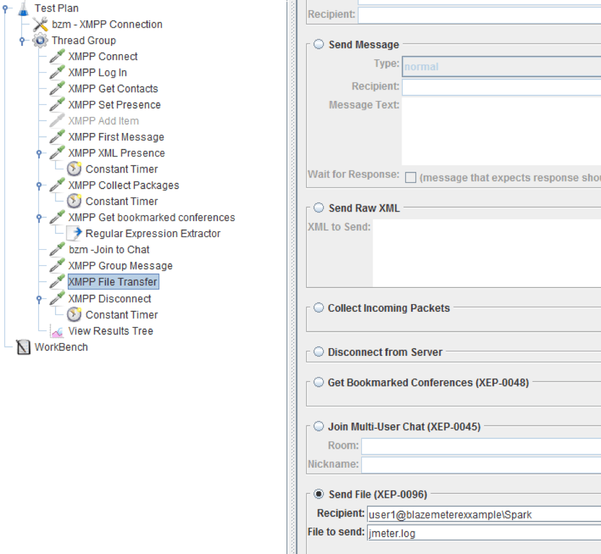Viewport: 601px width, 554px height.
Task: Click the Test Plan flask icon
Action: pos(24,8)
